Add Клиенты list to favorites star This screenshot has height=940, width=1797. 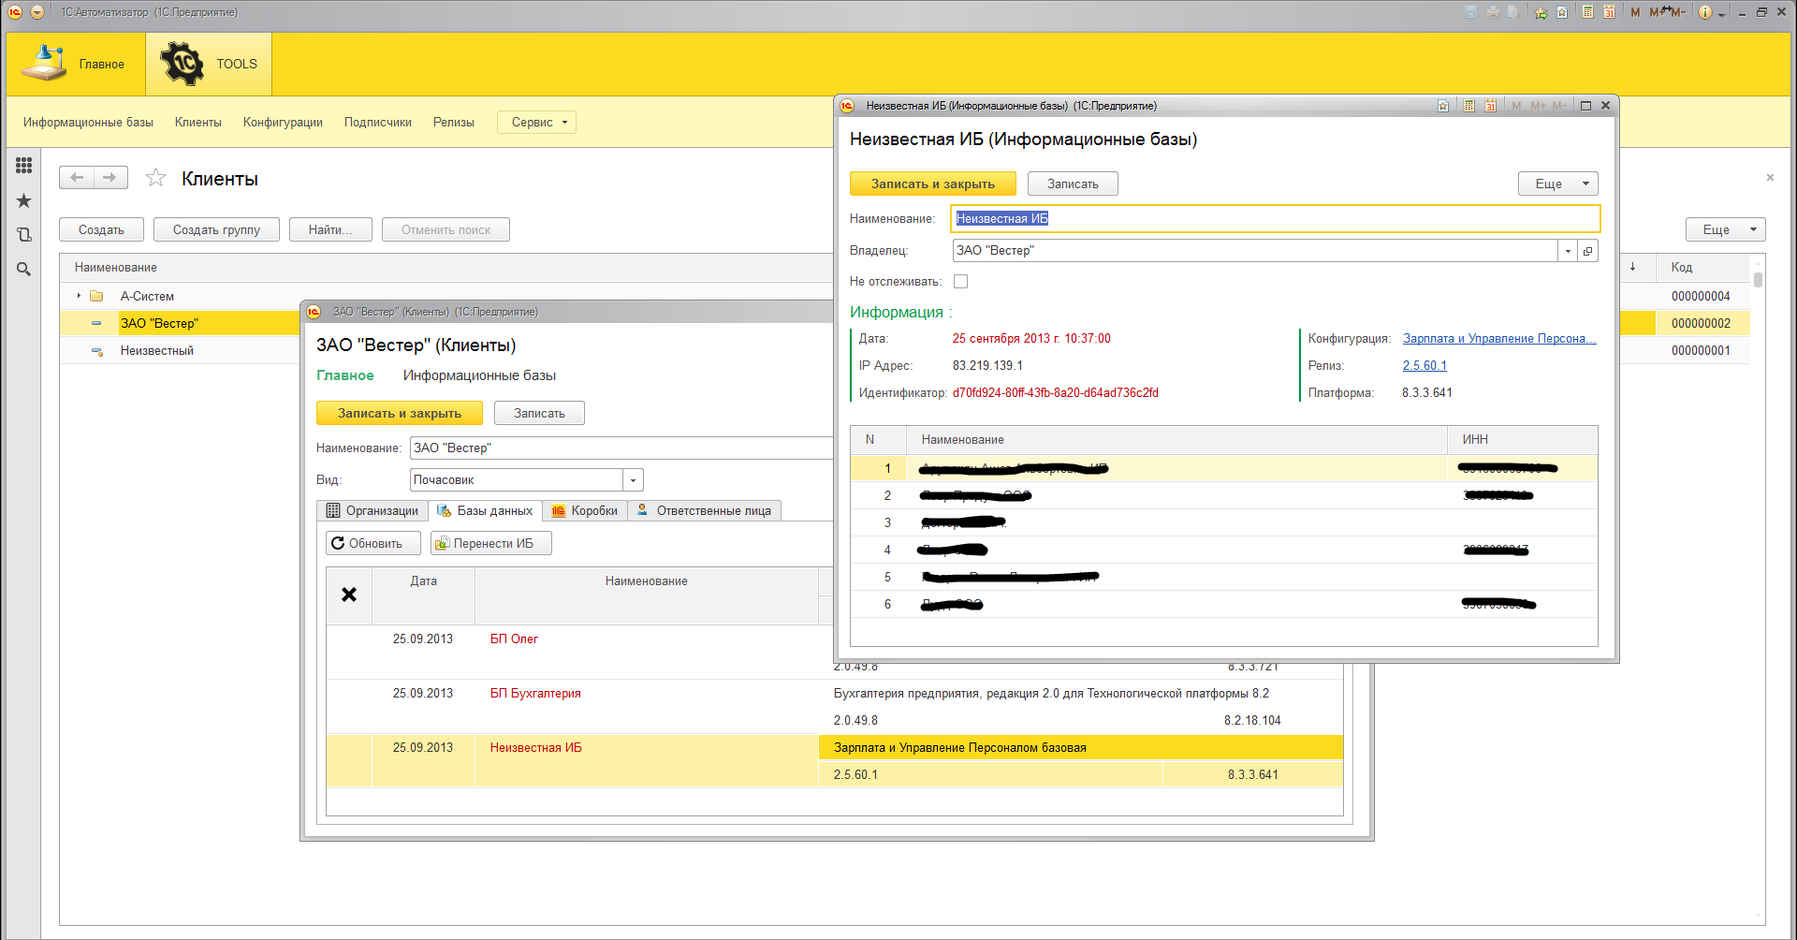tap(155, 178)
